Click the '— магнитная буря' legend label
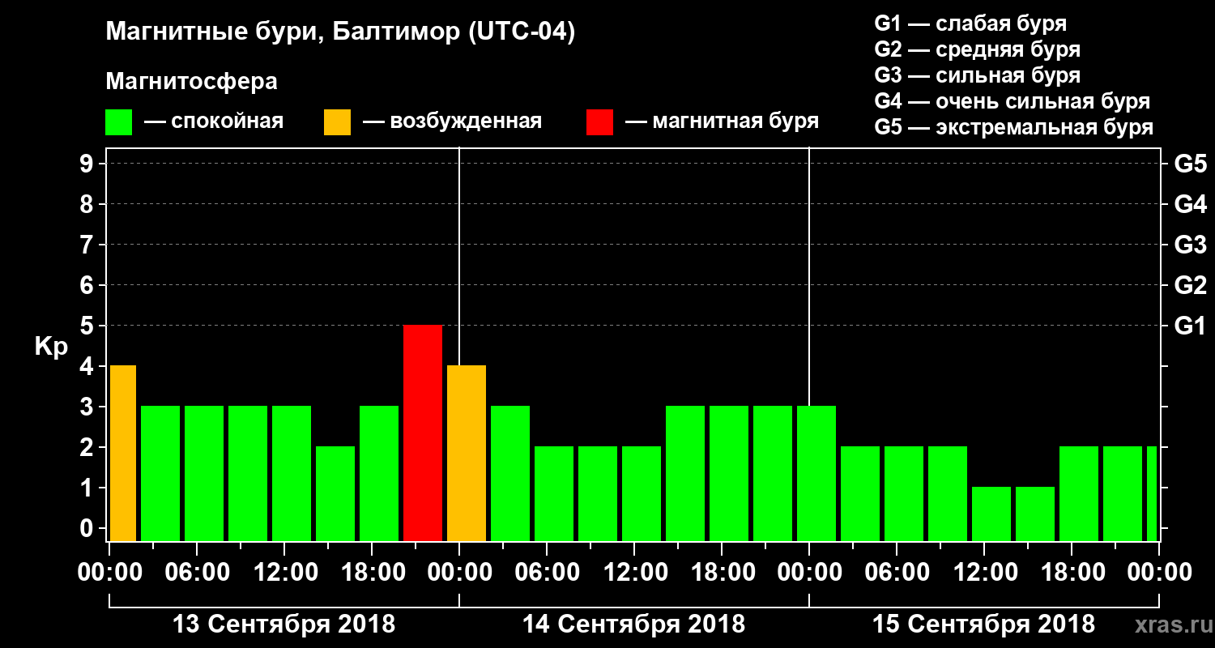The width and height of the screenshot is (1215, 648). [722, 122]
